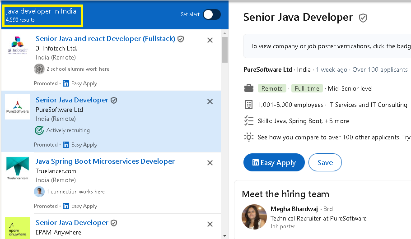
Task: Click Skills: Java, Spring Boot, +5 more
Action: click(x=303, y=121)
